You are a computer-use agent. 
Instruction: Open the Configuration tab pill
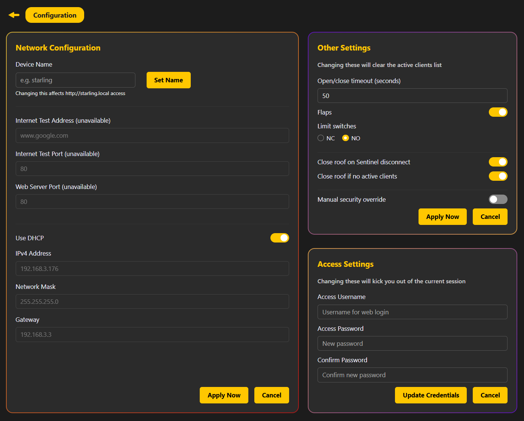pos(55,15)
